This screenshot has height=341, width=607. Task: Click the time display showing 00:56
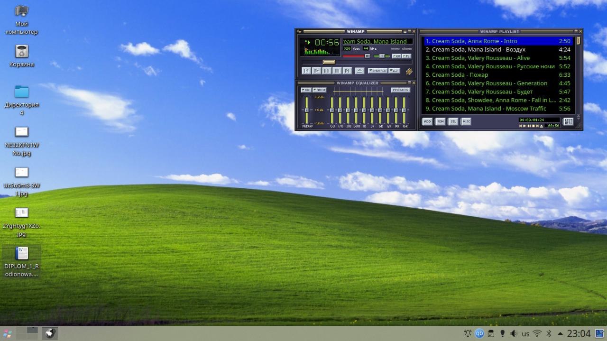(x=327, y=42)
